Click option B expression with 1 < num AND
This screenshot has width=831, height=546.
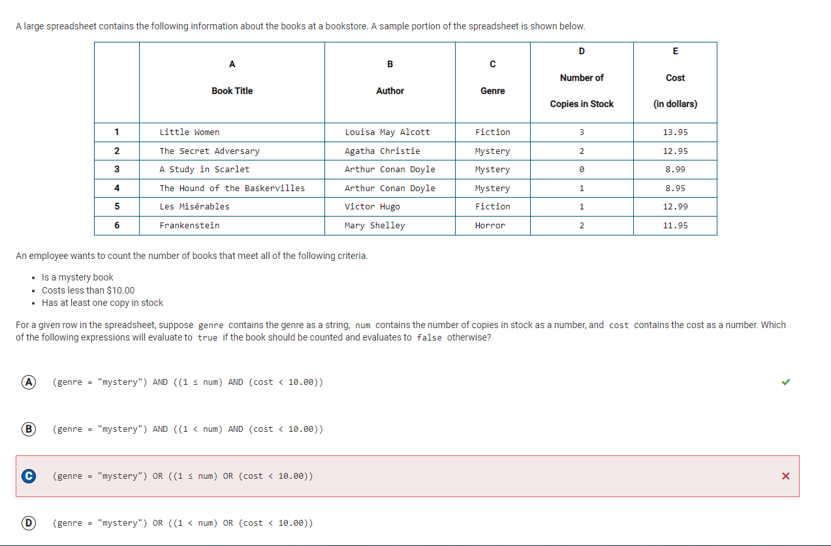pyautogui.click(x=187, y=429)
